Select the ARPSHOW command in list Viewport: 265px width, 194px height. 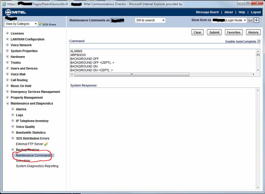tap(78, 55)
